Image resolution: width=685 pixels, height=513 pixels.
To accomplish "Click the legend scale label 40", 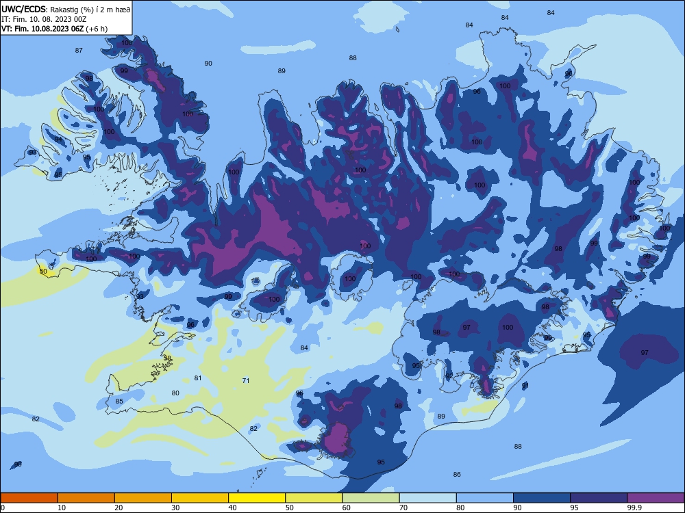I will coord(233,508).
